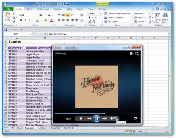Toggle Align Text Left

point(59,20)
